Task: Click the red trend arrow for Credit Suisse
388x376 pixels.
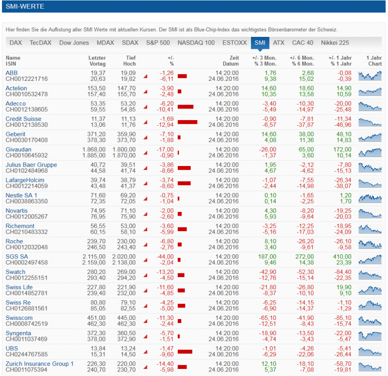Action: 146,122
